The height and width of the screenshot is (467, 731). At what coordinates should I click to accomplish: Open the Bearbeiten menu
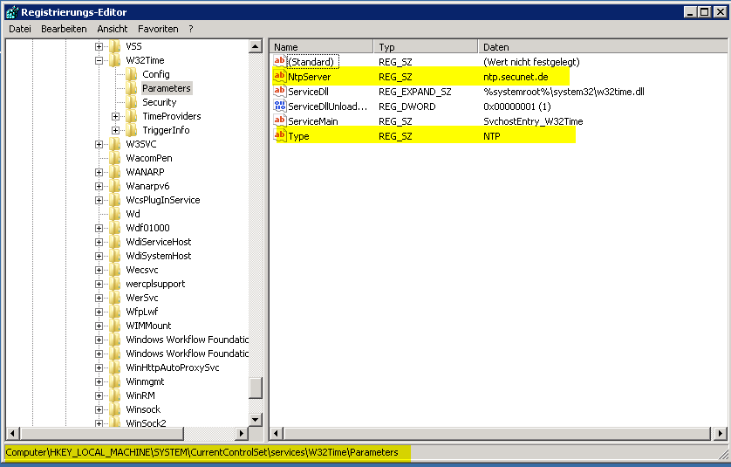64,29
